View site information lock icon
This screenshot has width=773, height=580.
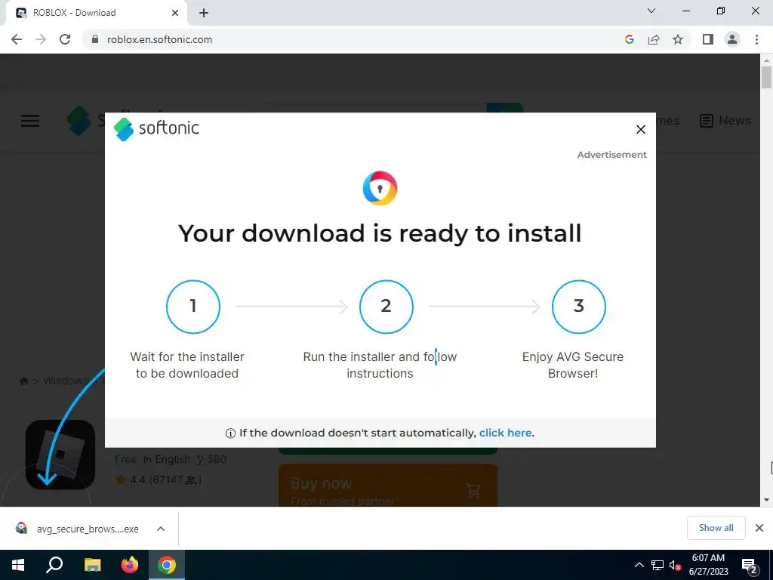click(x=95, y=39)
